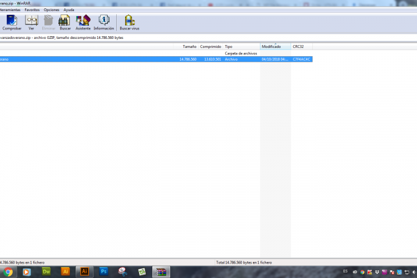Viewport: 417px width, 278px height.
Task: Open the Opciones menu
Action: coord(52,10)
